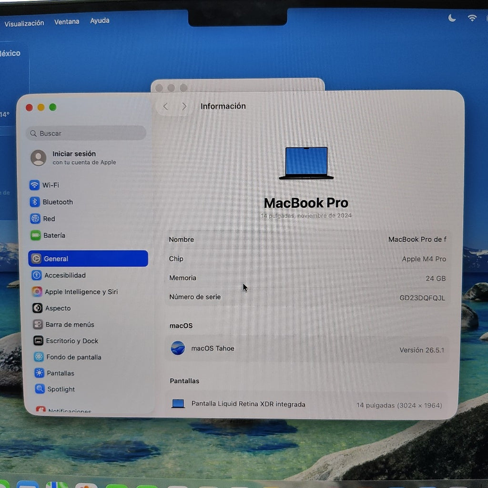
Task: Click the MacBook Pro heading
Action: pos(306,203)
